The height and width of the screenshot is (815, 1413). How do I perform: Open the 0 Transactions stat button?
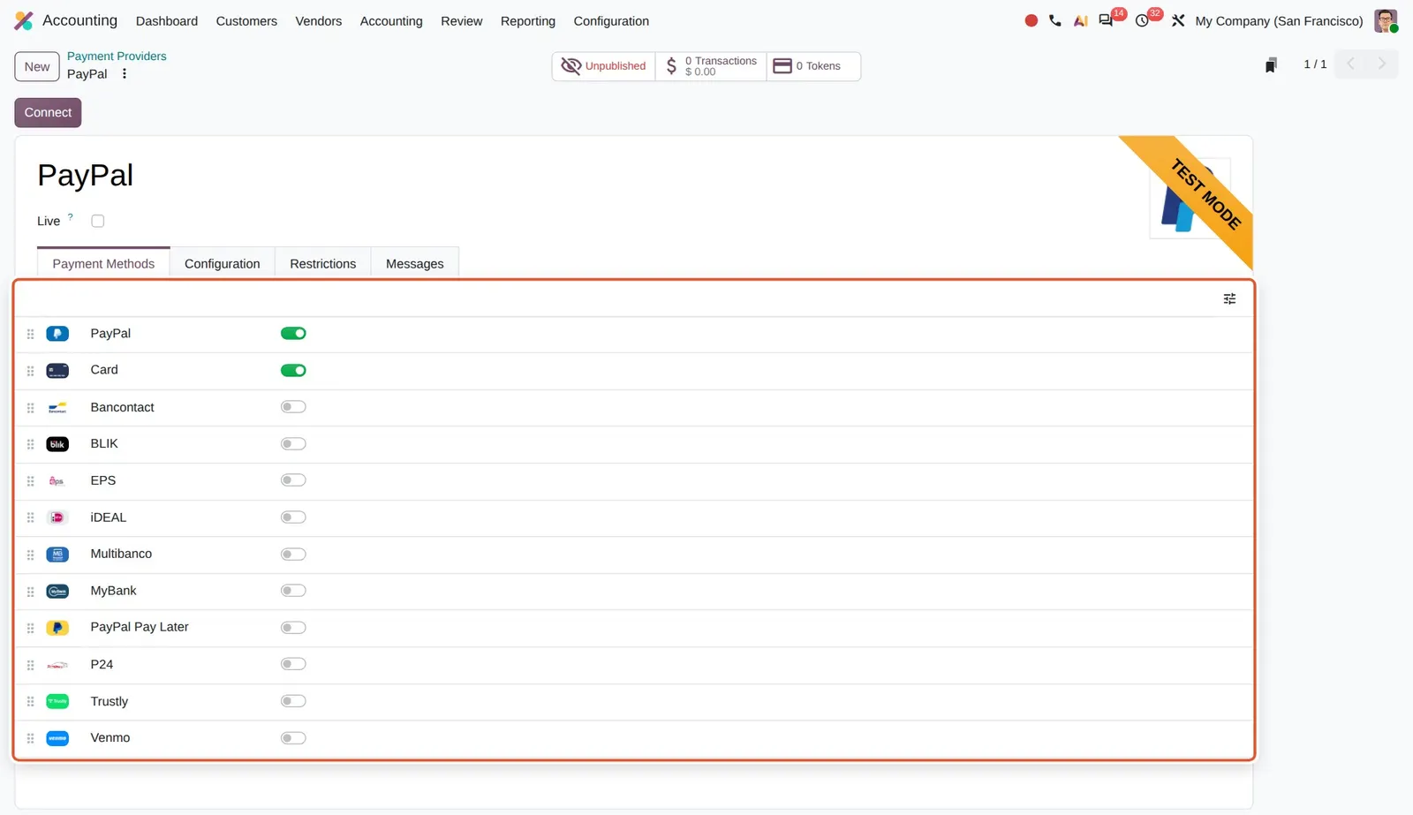click(711, 66)
